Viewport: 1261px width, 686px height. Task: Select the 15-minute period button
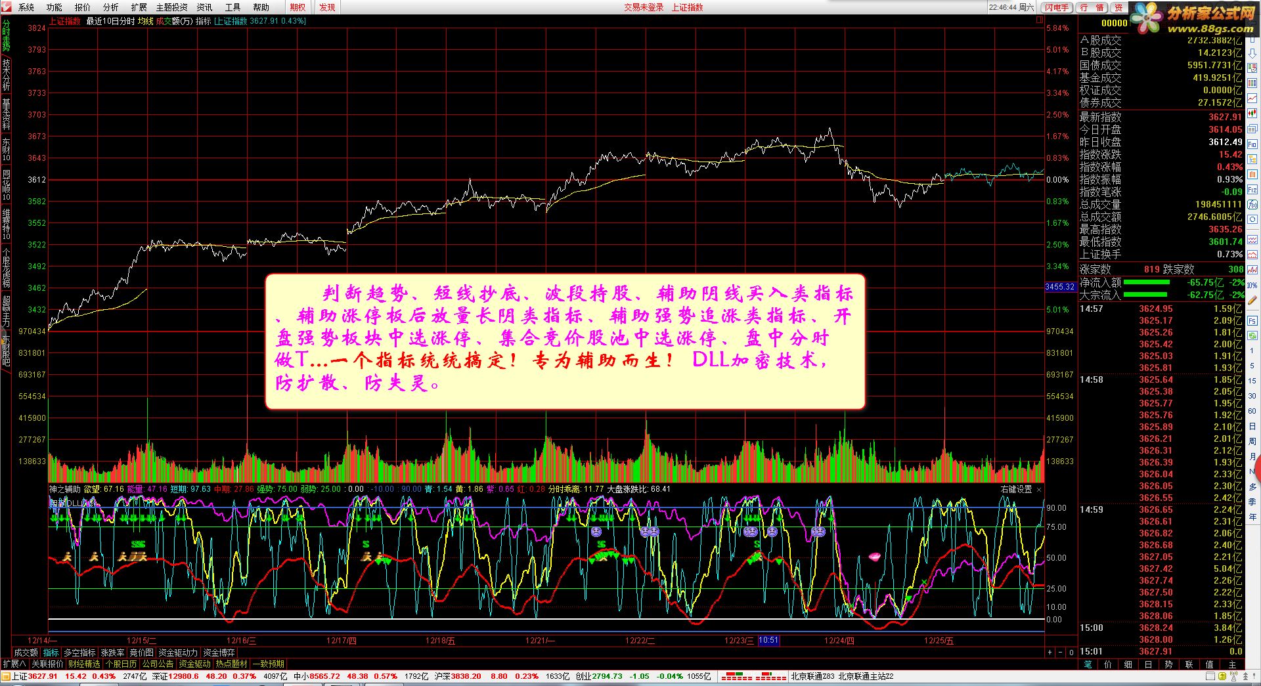(x=1252, y=380)
